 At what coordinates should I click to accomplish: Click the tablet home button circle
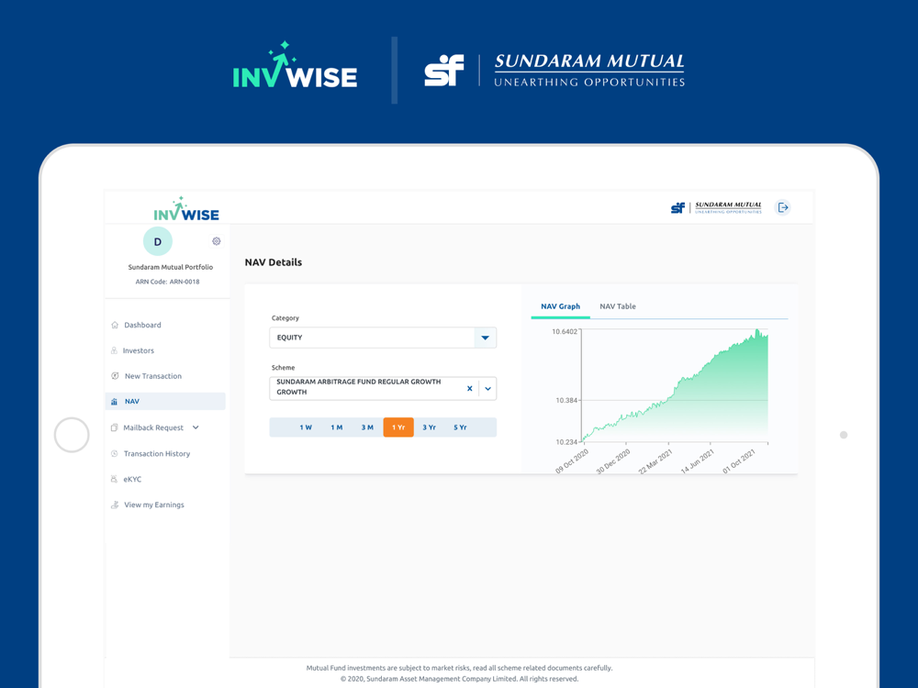[72, 435]
